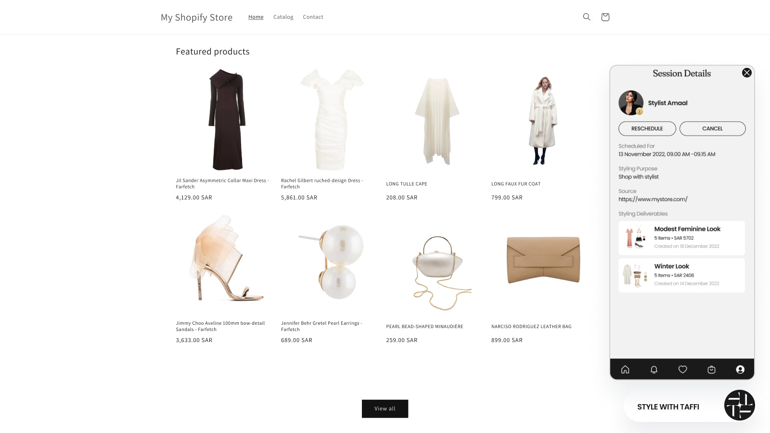Open the Winter Look deliverable

pyautogui.click(x=681, y=275)
